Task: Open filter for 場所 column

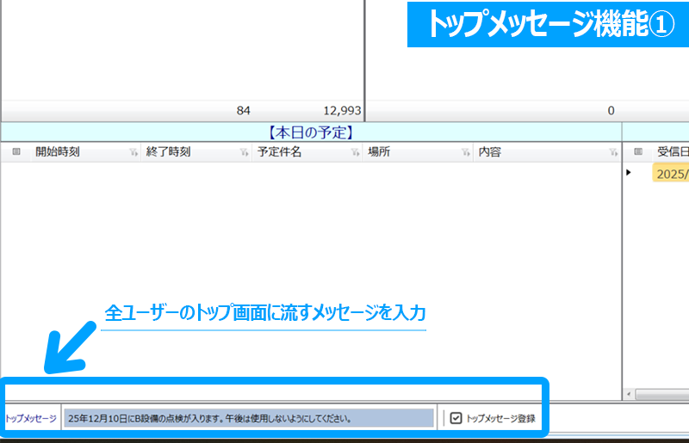Action: [x=463, y=152]
